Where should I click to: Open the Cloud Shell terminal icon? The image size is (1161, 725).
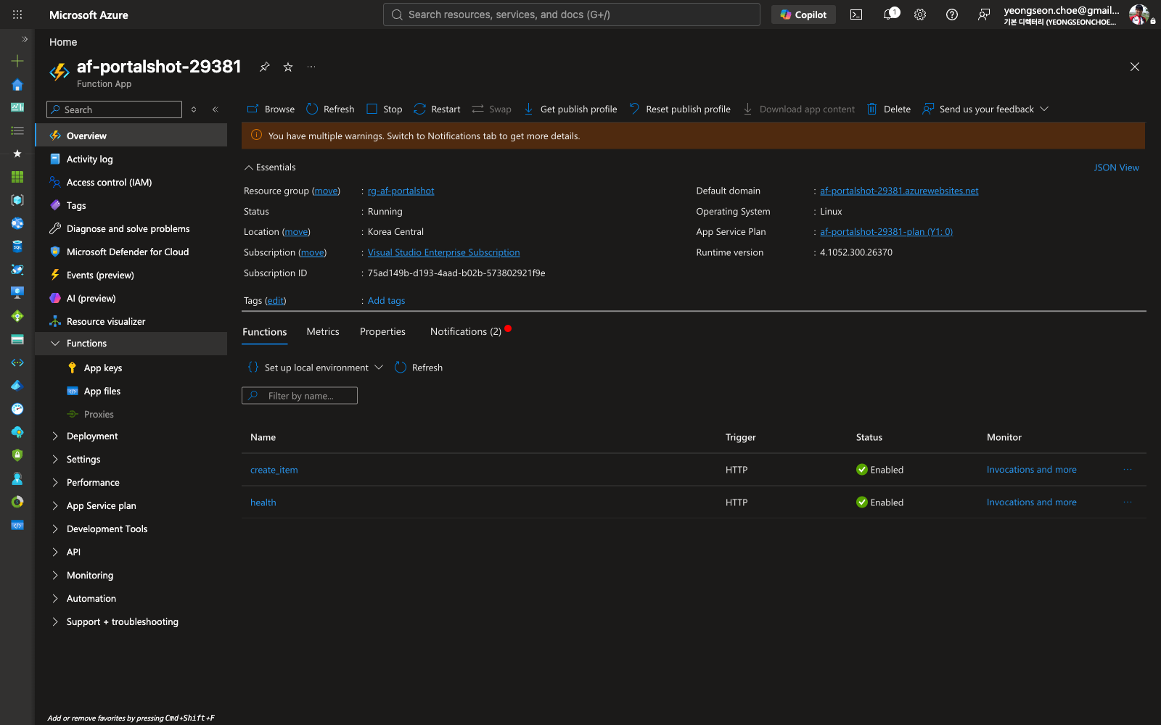pyautogui.click(x=856, y=14)
